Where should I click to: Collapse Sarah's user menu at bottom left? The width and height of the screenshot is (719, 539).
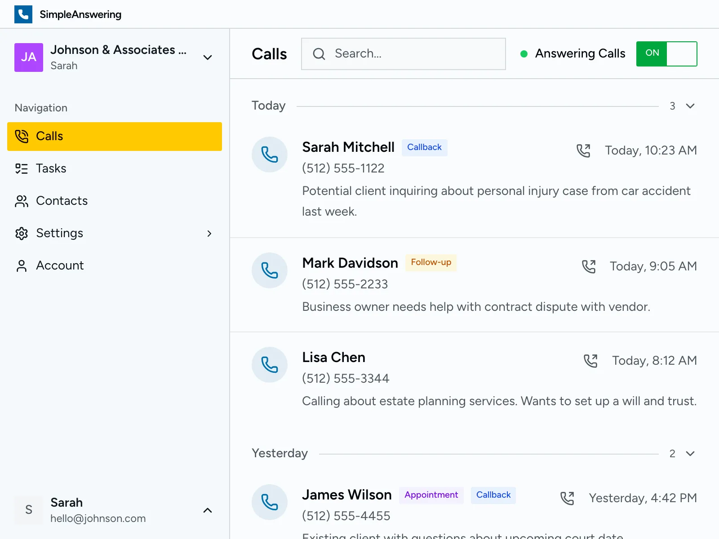pyautogui.click(x=207, y=510)
